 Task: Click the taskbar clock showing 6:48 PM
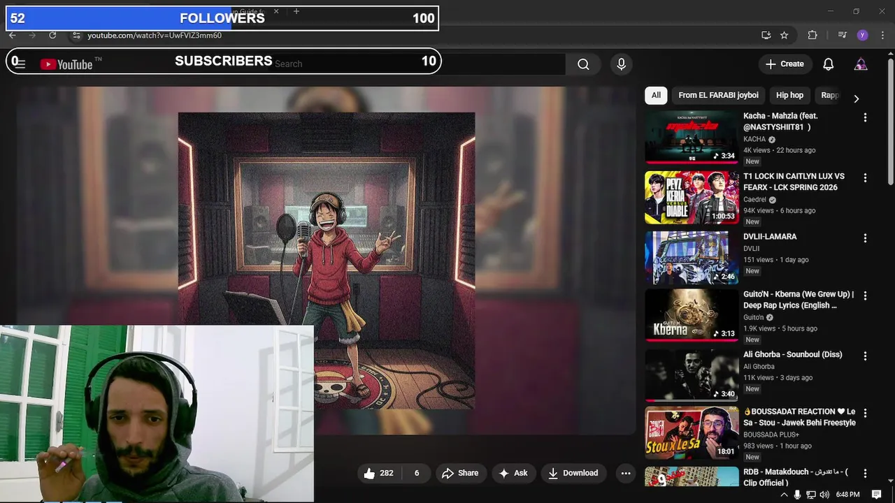[847, 495]
